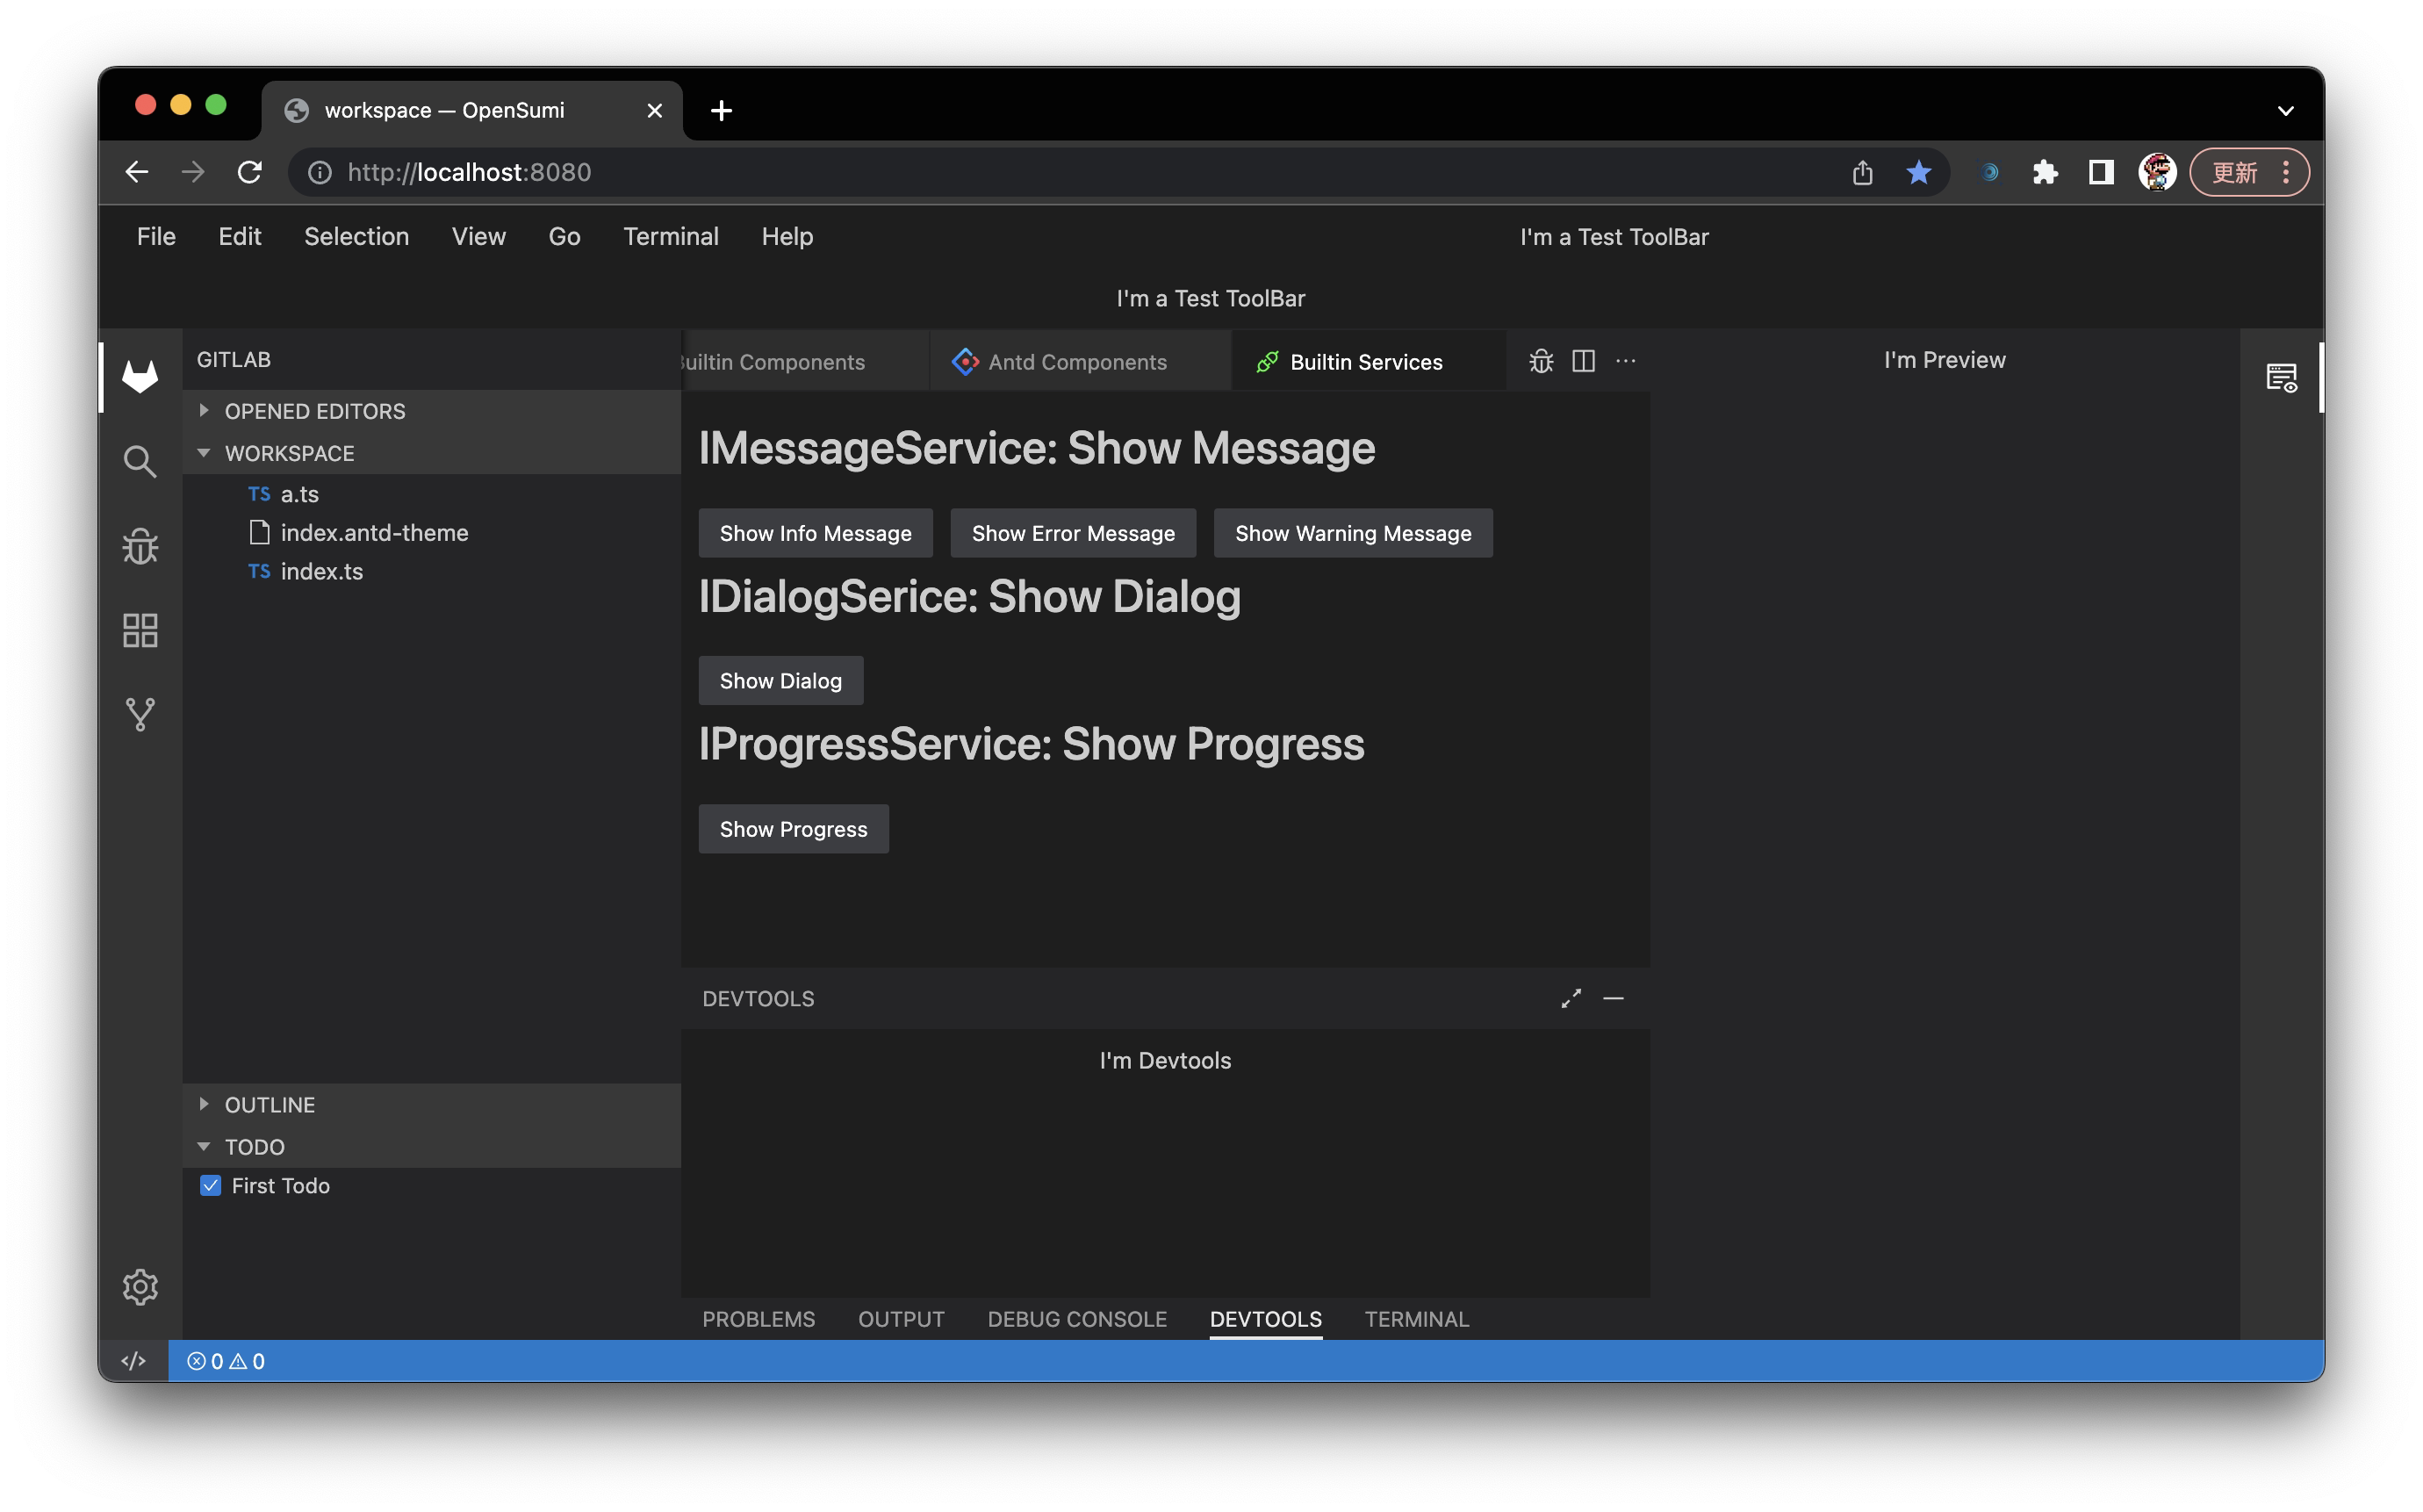Toggle the browser side panel icon
This screenshot has height=1512, width=2423.
(x=2101, y=172)
